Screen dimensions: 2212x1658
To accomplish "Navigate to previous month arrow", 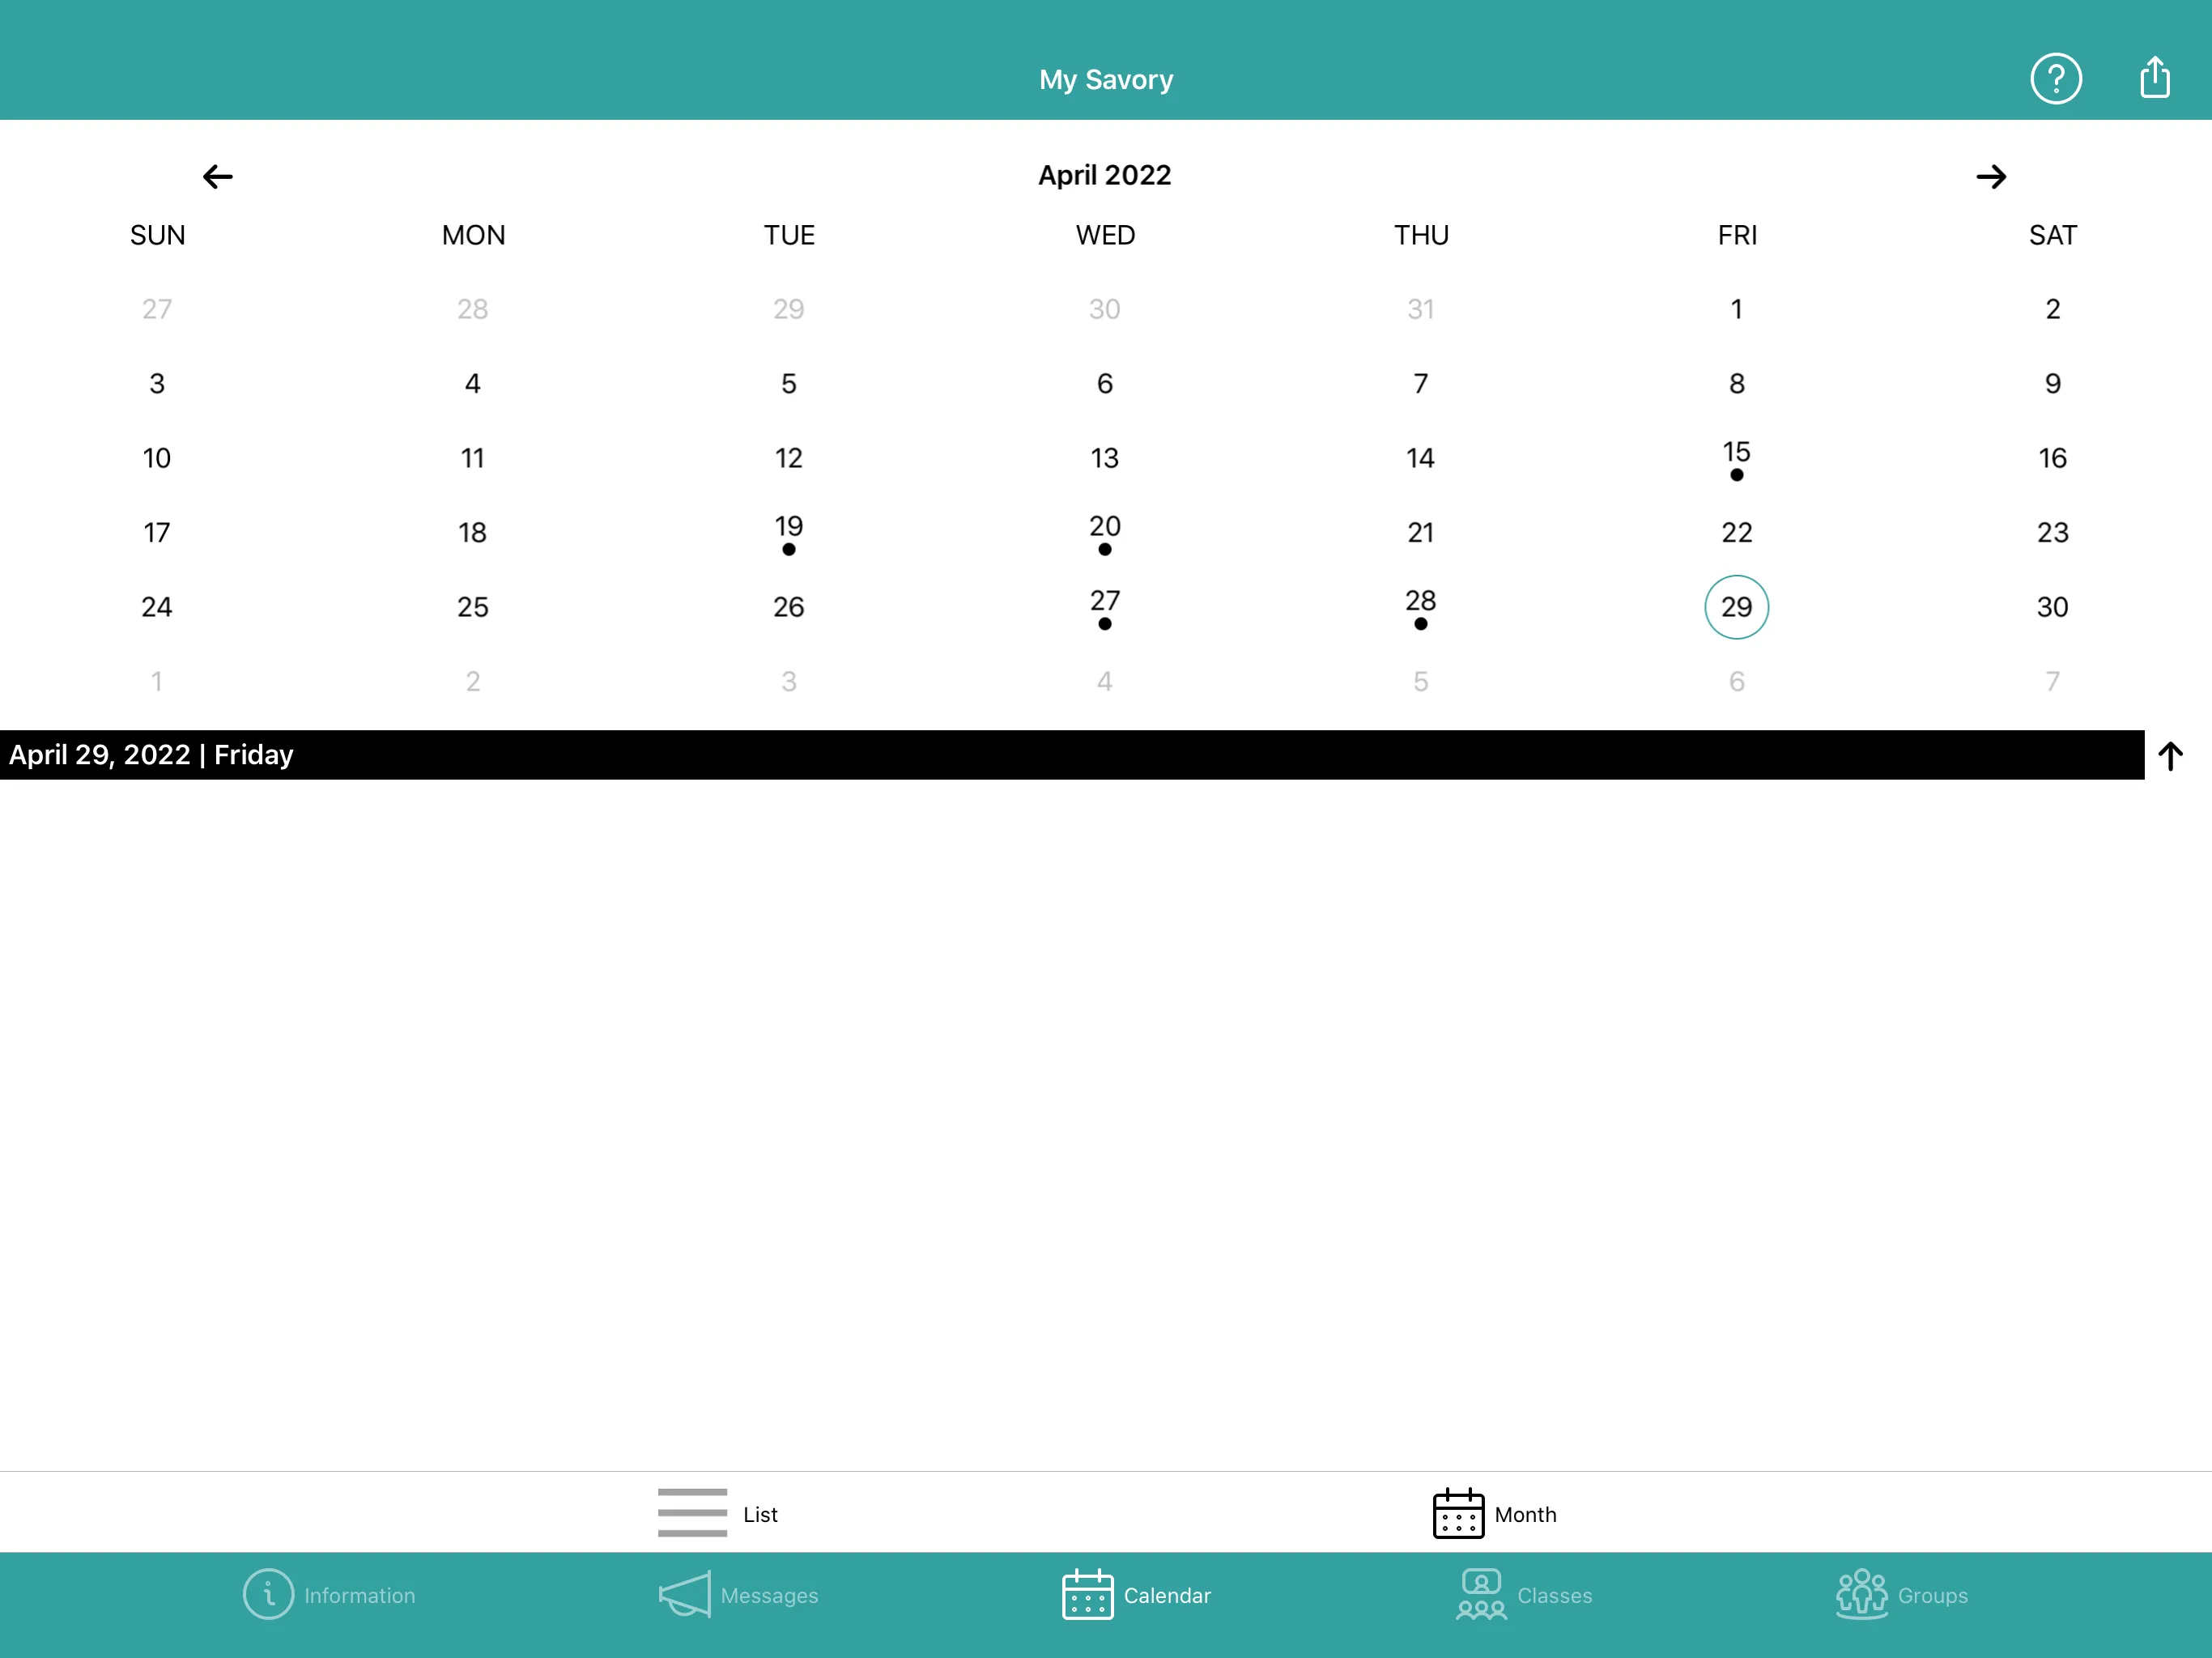I will (x=218, y=174).
